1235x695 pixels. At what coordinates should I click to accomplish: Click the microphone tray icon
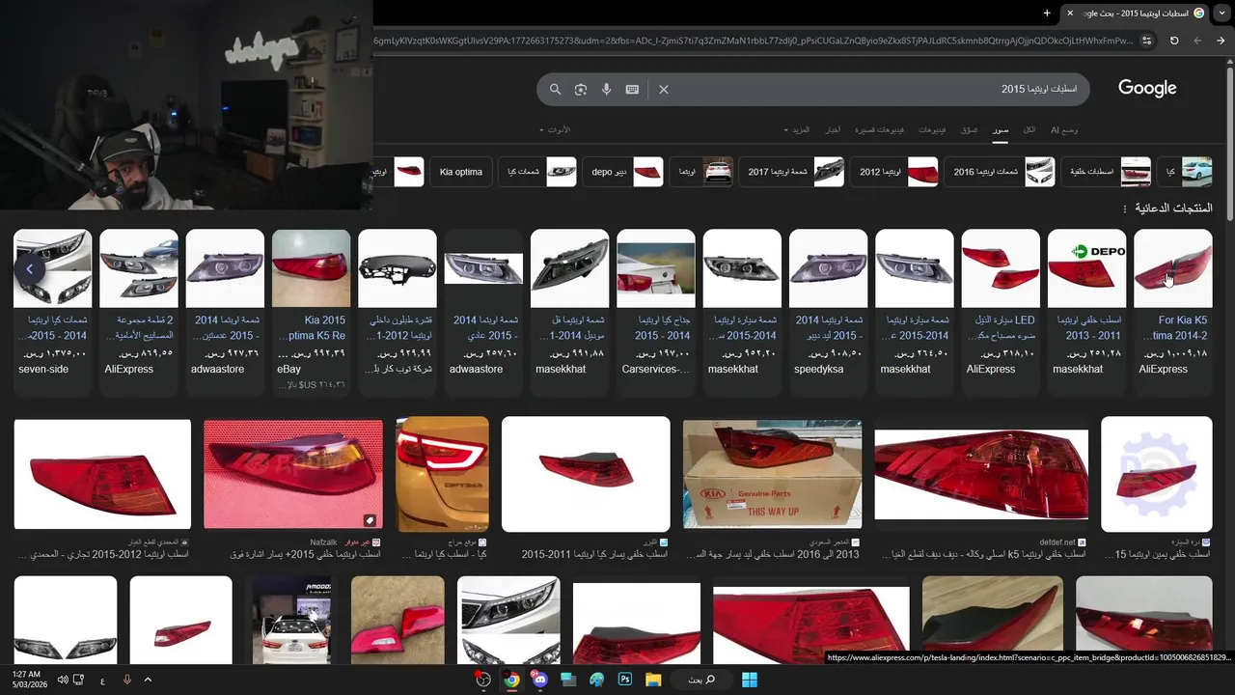(126, 680)
